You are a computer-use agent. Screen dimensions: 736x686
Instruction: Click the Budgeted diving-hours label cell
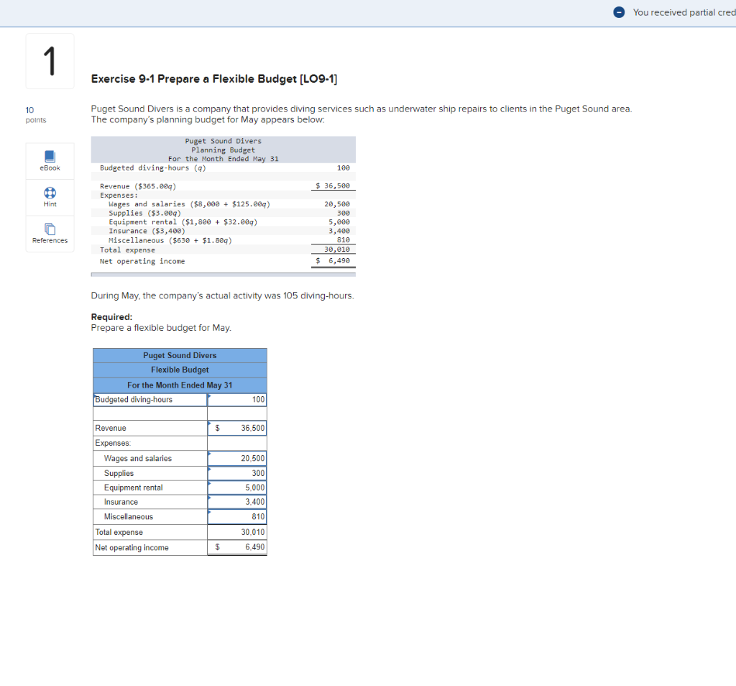point(150,400)
